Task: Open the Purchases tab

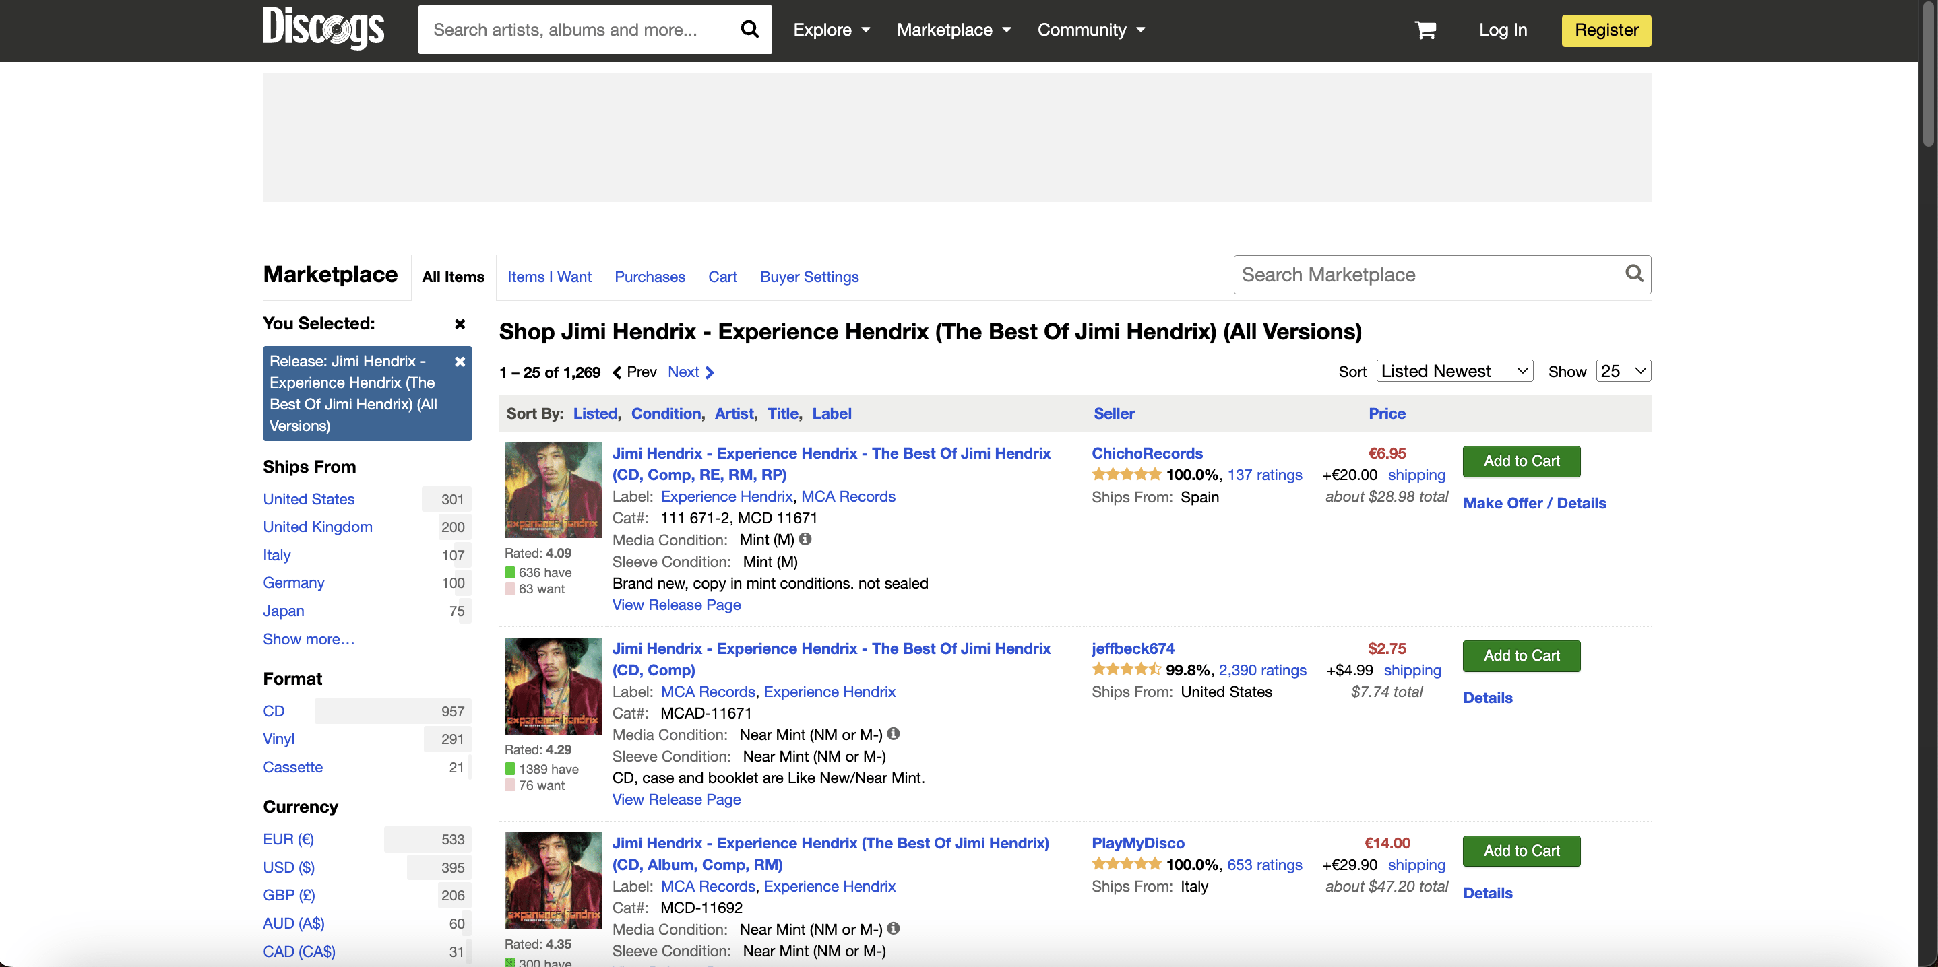Action: pyautogui.click(x=650, y=277)
